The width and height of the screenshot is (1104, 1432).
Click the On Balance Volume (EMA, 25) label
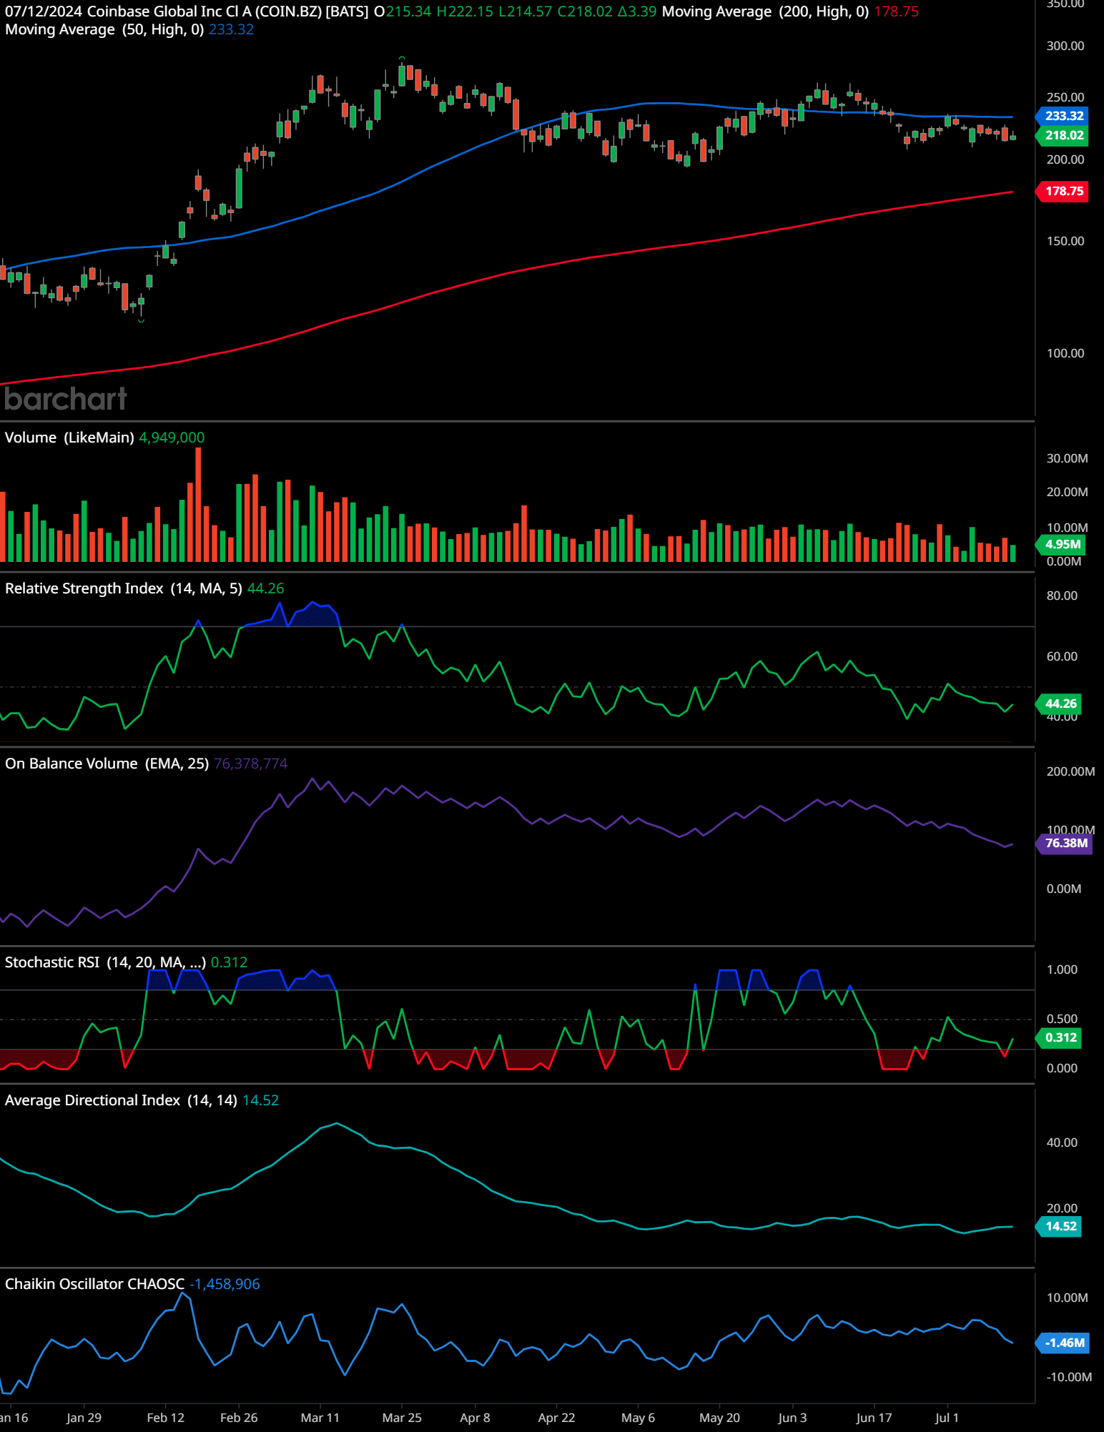click(107, 764)
